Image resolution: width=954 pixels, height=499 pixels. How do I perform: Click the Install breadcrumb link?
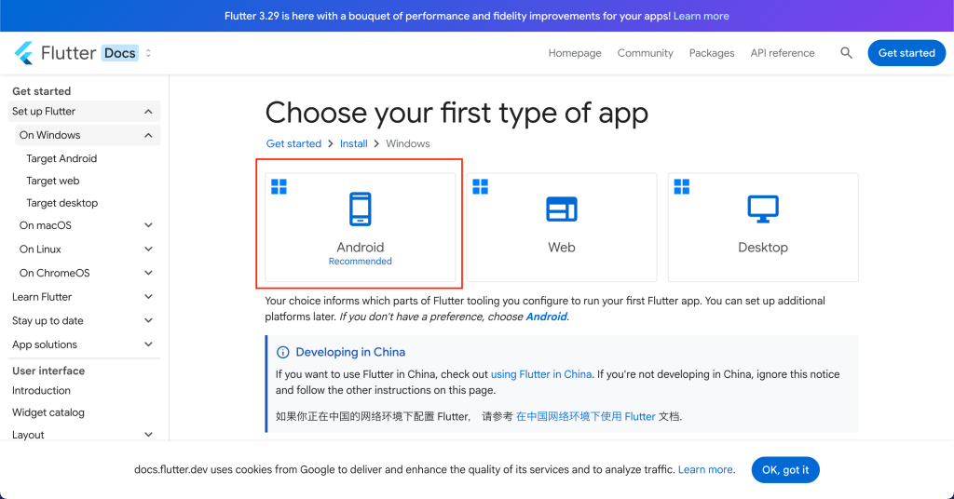coord(353,144)
